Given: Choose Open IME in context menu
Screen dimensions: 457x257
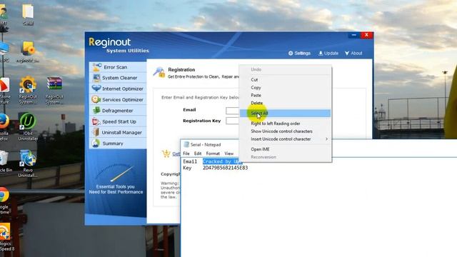Looking at the screenshot, I should [x=286, y=149].
